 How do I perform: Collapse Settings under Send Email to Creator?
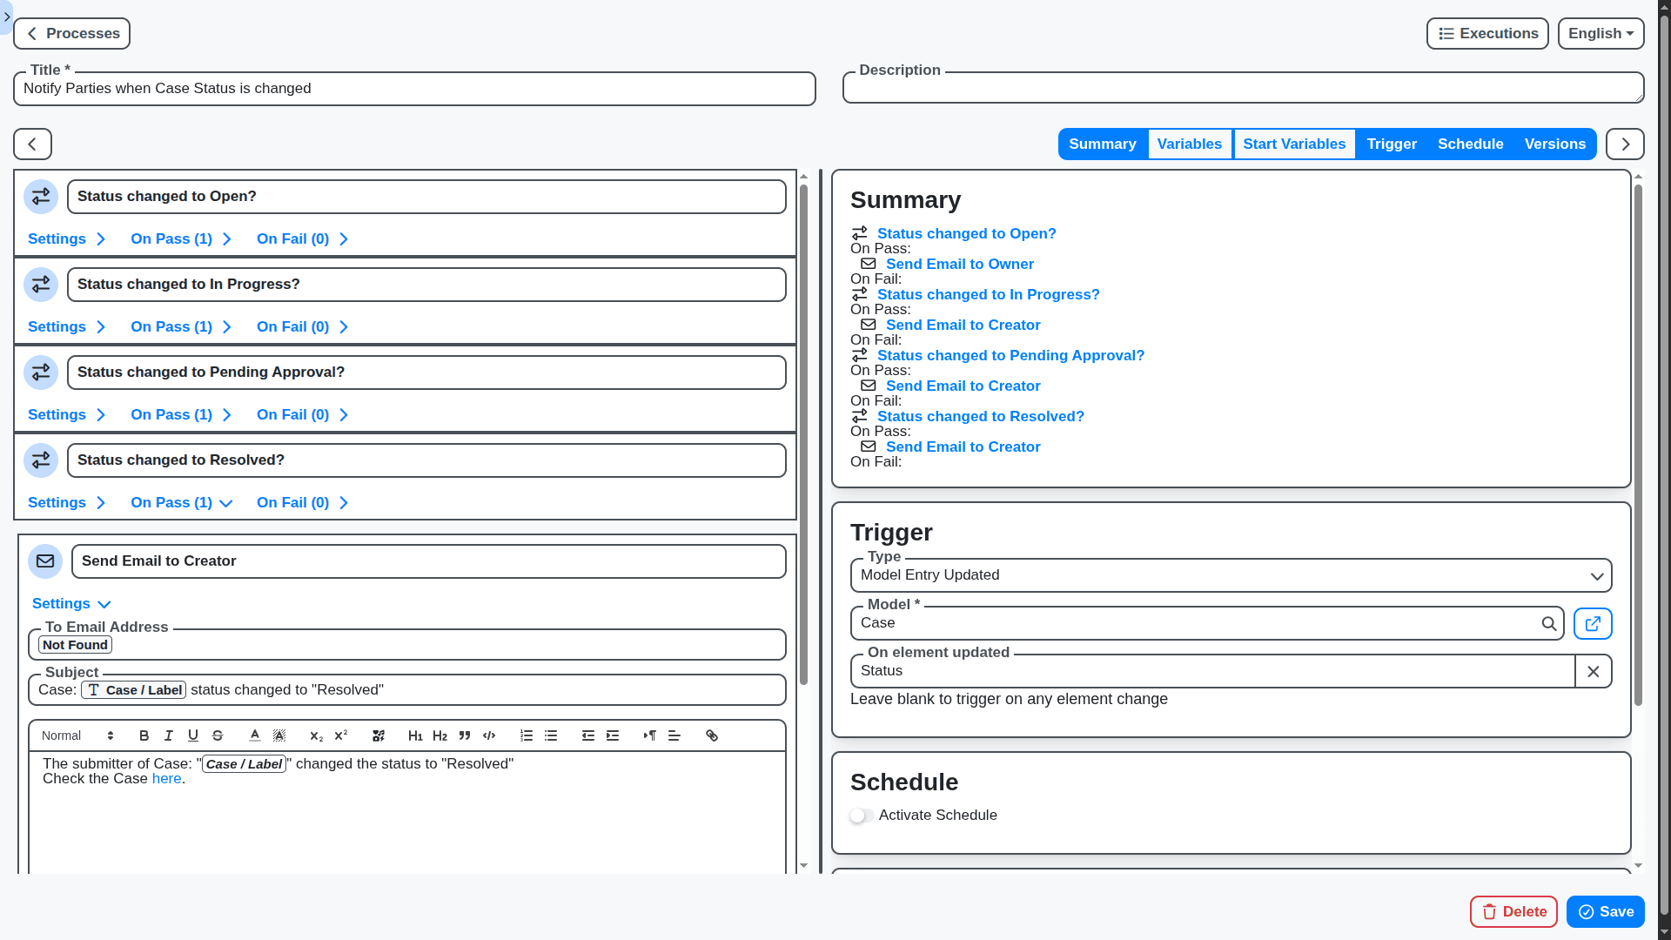pyautogui.click(x=71, y=603)
